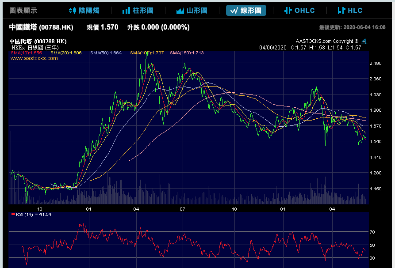
Task: Click the HKEx 日線圖 (三年) chart subtitle
Action: coord(35,48)
